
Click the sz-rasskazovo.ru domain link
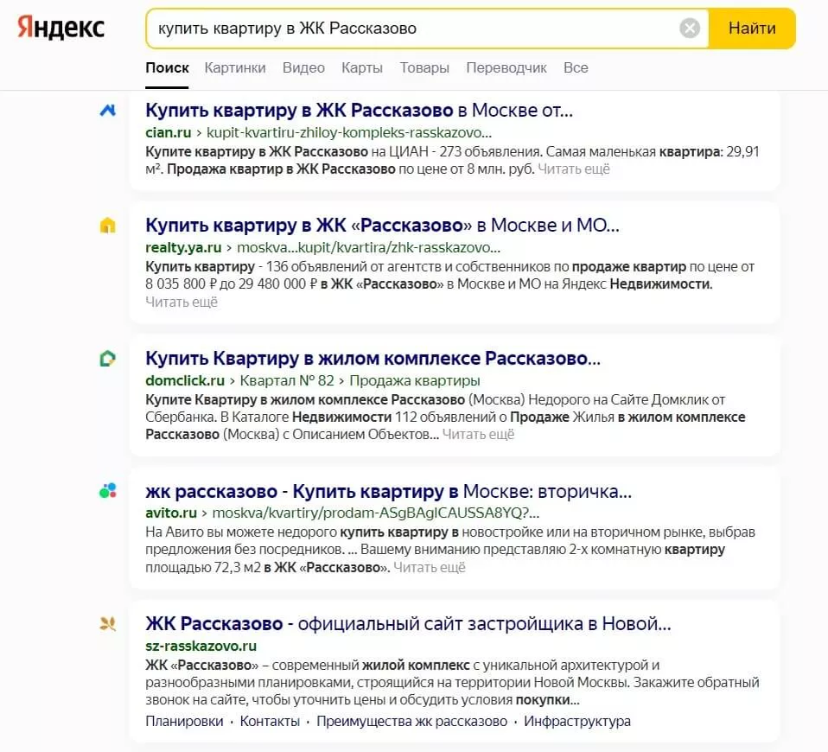[201, 646]
